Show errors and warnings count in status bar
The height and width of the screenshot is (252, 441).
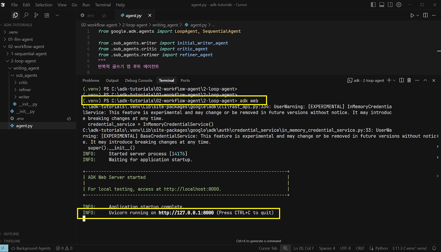64,248
